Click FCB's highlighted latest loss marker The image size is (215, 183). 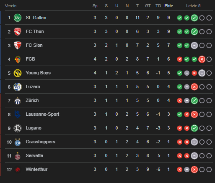pos(202,59)
